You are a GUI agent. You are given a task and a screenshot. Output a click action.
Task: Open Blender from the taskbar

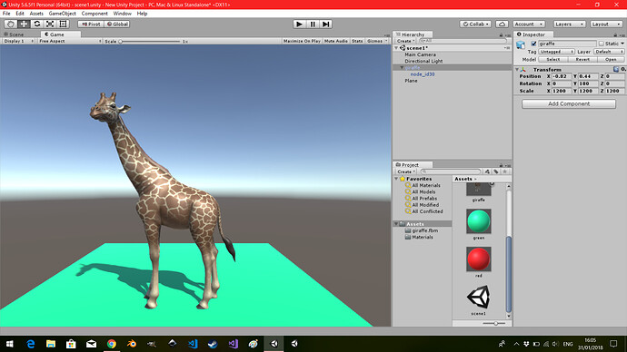[x=131, y=344]
